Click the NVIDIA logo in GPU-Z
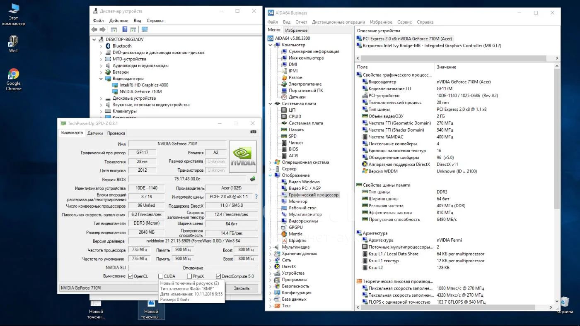Viewport: 580px width, 326px height. pos(243,157)
